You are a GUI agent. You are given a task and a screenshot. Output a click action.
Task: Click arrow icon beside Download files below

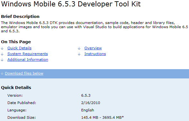tap(2, 73)
